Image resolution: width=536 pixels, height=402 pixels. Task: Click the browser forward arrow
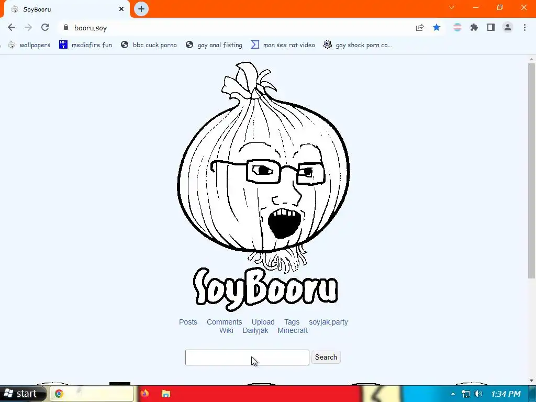click(x=28, y=27)
